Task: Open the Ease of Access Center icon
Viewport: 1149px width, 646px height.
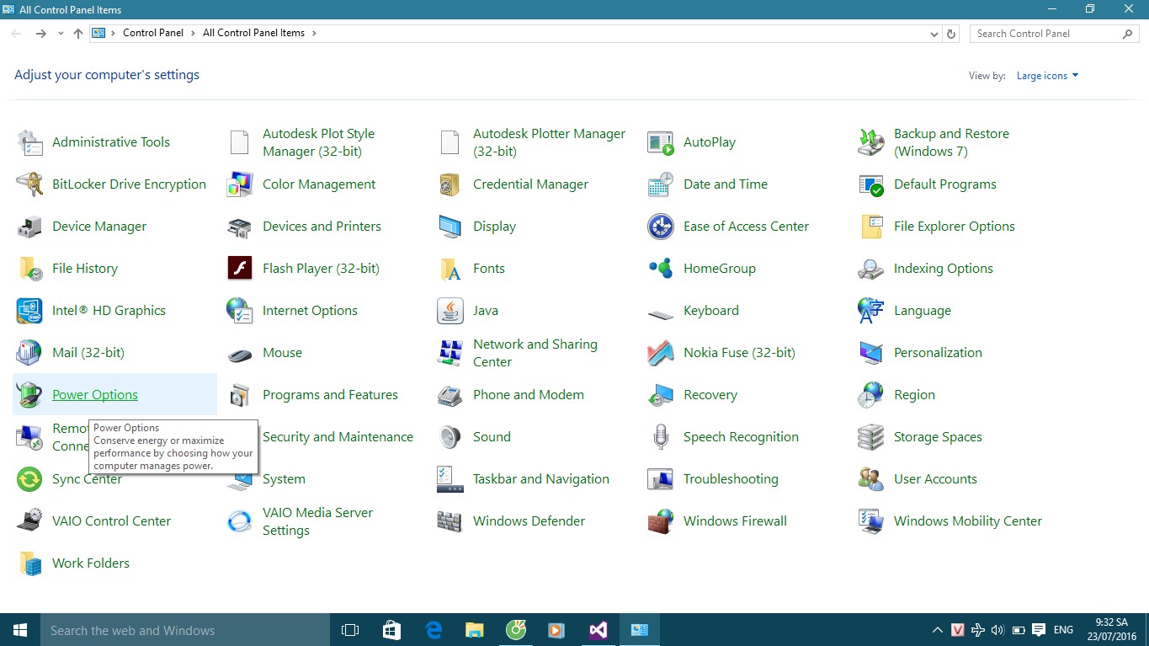Action: point(661,227)
